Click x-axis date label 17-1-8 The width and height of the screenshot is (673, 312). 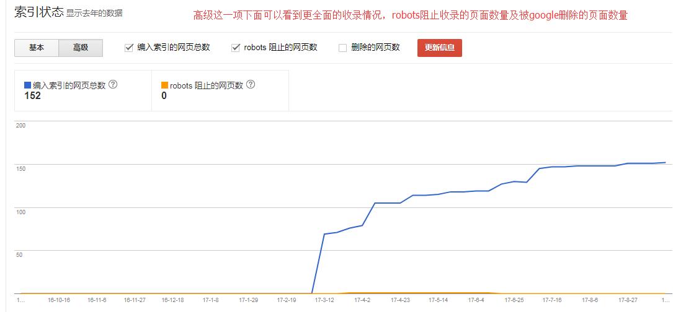tap(211, 300)
